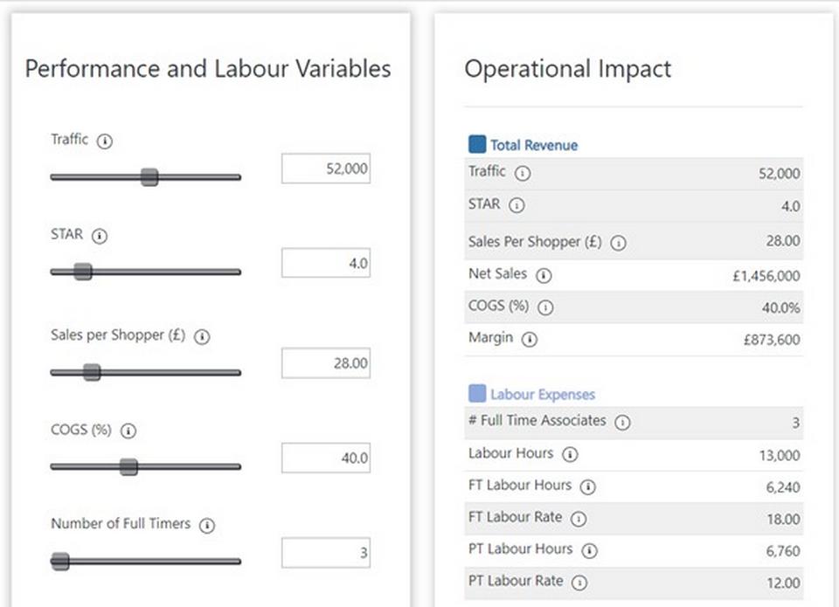Show info for COGS (%) slider label
839x607 pixels.
[x=128, y=431]
